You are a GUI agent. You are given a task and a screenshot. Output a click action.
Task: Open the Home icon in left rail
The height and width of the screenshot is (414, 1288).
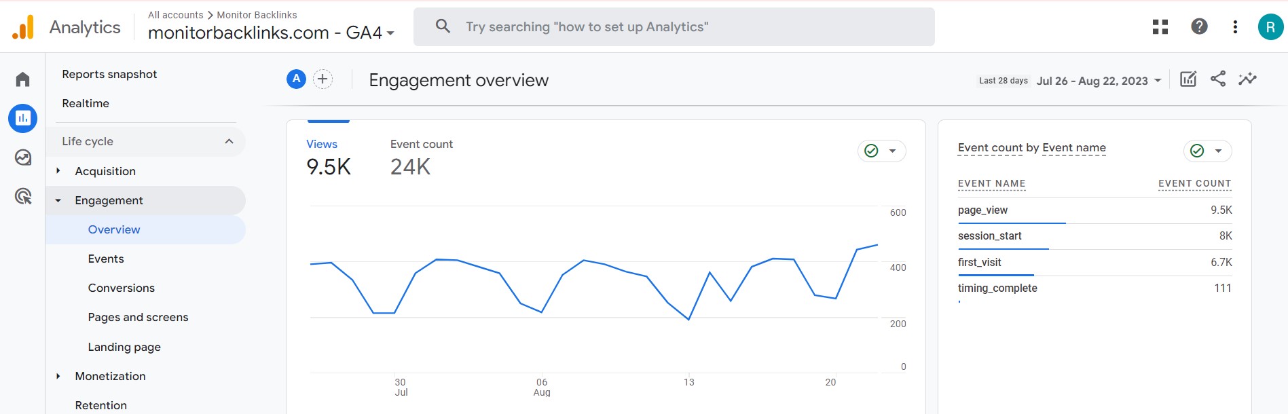point(22,79)
